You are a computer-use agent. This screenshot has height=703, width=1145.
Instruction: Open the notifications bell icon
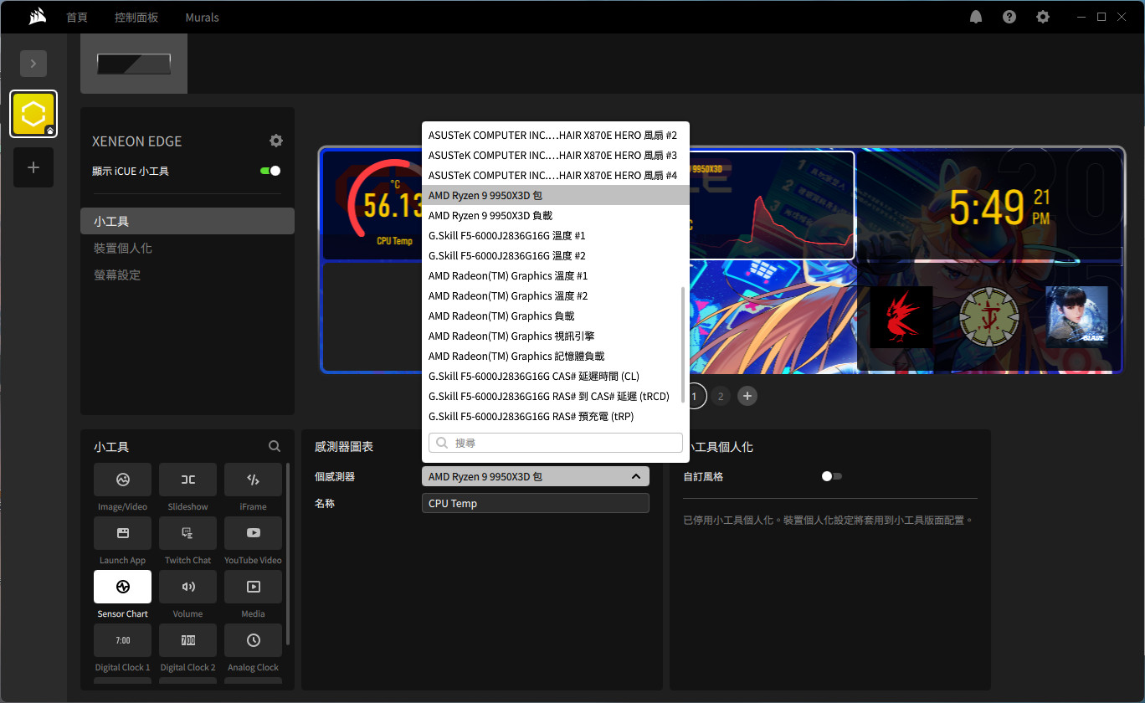[x=976, y=17]
